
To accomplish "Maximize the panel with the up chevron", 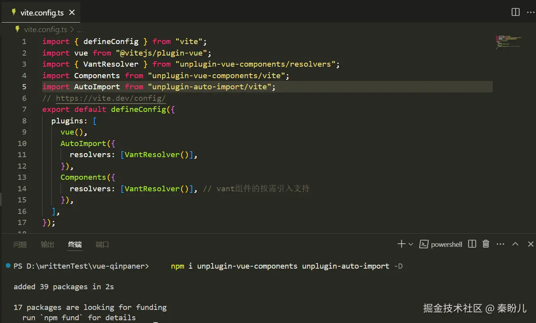I will click(515, 244).
